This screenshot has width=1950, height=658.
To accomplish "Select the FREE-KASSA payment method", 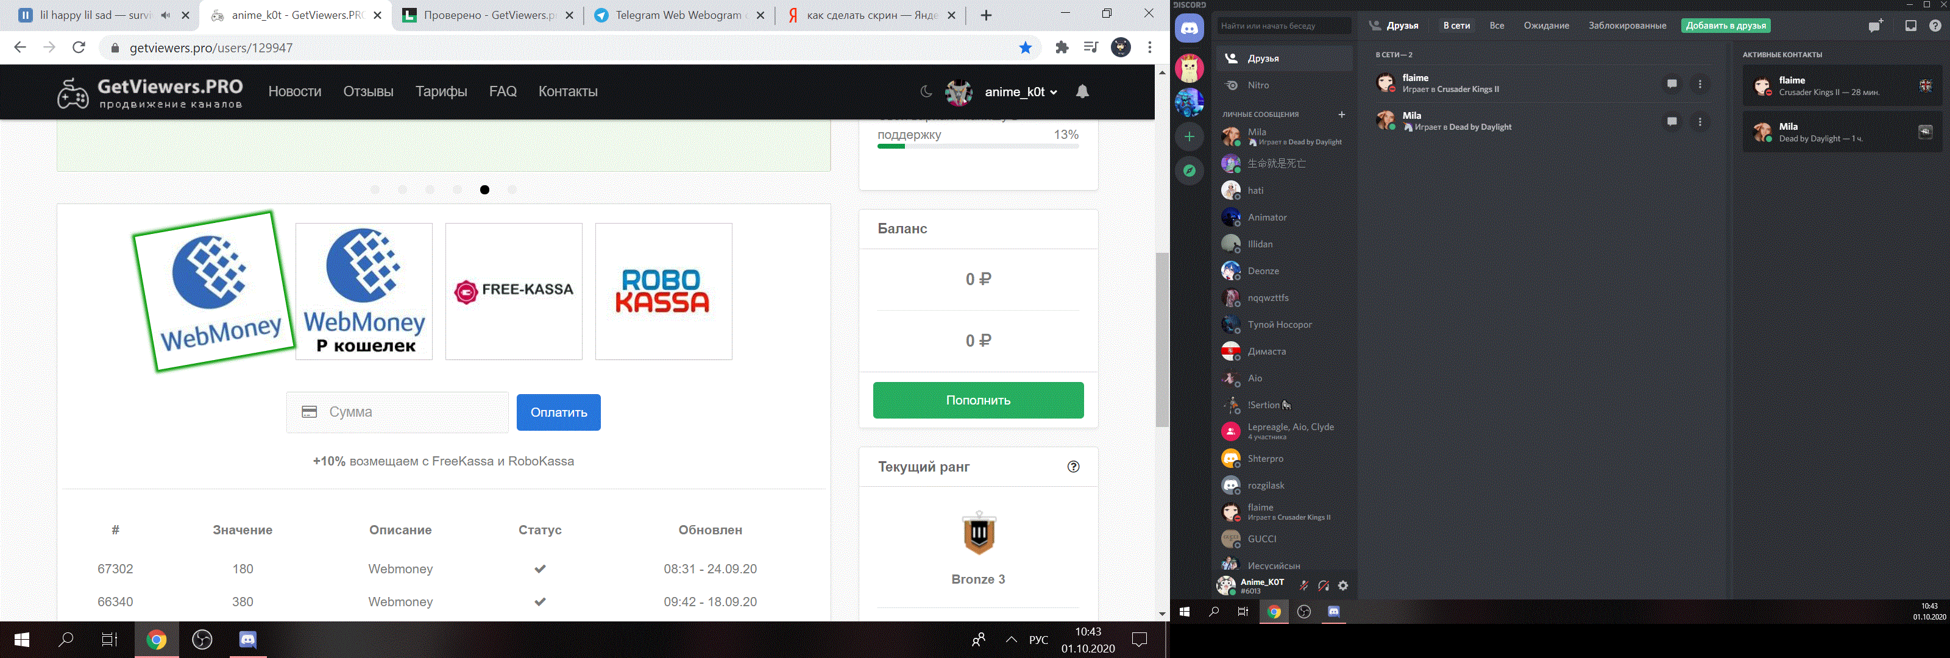I will tap(514, 291).
